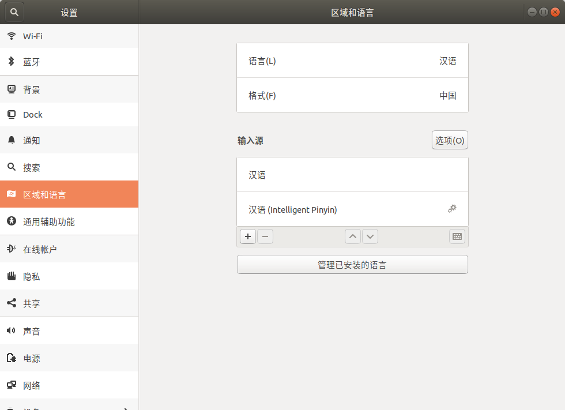This screenshot has height=410, width=565.
Task: Open the Wi-Fi settings panel
Action: coord(69,36)
